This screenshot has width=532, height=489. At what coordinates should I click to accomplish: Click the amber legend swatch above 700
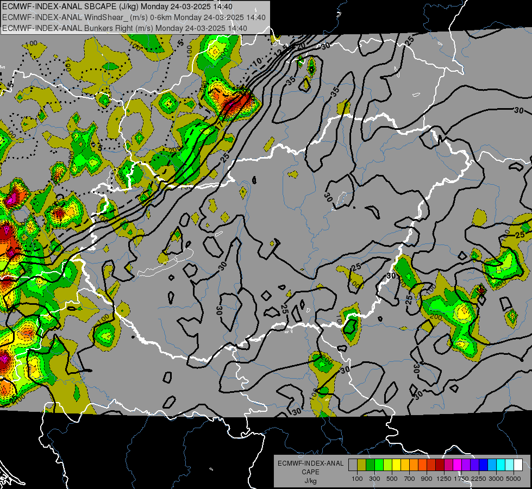click(x=405, y=465)
